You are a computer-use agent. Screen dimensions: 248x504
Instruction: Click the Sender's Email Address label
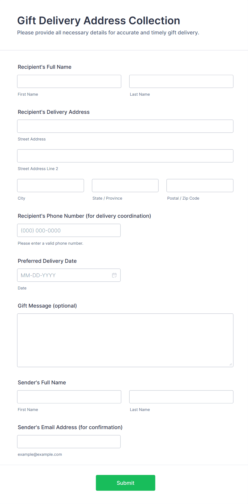[x=70, y=427]
